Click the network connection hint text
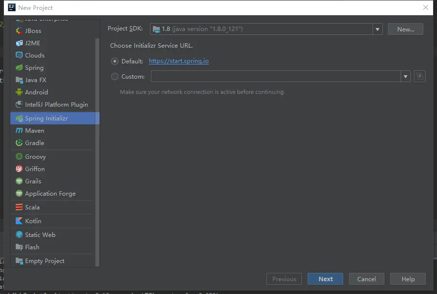 203,91
